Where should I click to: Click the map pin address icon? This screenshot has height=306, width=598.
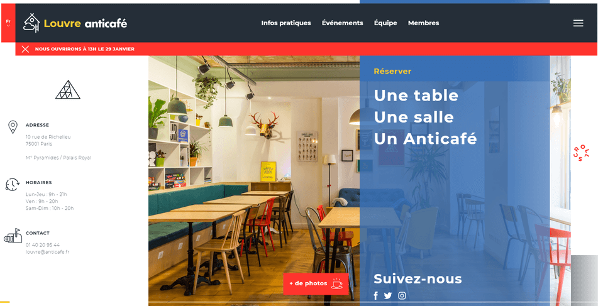13,128
